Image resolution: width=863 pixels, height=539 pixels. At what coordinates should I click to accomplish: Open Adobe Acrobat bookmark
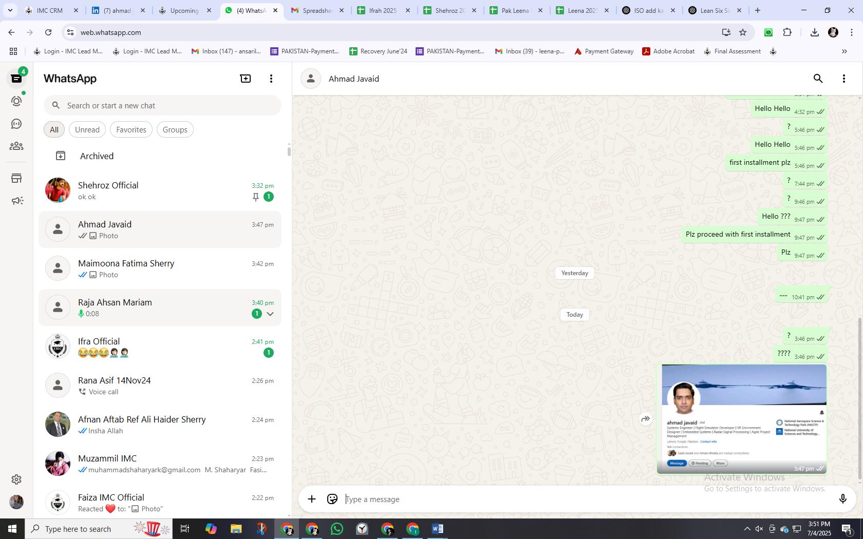(668, 51)
